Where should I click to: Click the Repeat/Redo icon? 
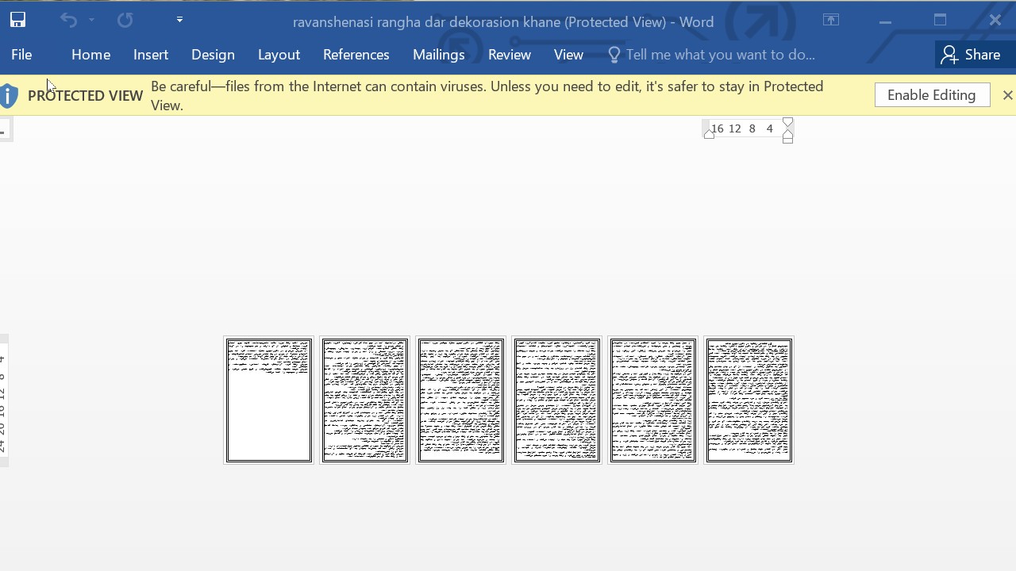(x=125, y=21)
